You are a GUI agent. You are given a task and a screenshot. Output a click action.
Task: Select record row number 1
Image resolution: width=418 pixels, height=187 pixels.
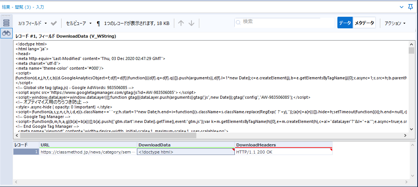tap(26, 152)
